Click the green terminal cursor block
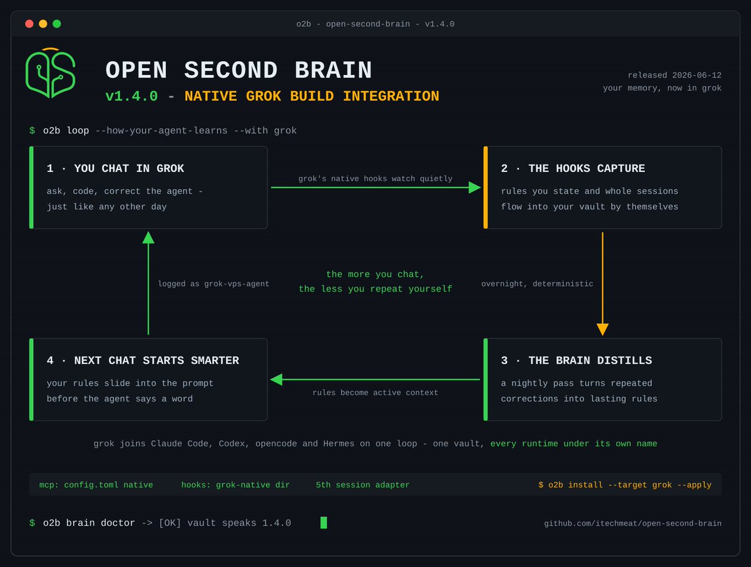This screenshot has width=751, height=567. point(324,523)
